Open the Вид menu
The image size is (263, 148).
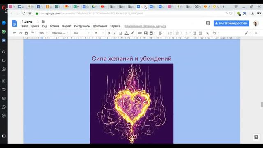point(44,26)
